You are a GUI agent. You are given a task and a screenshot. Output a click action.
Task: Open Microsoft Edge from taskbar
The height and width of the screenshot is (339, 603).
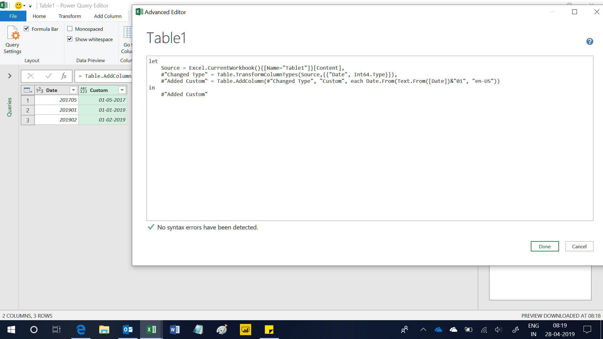click(x=81, y=330)
